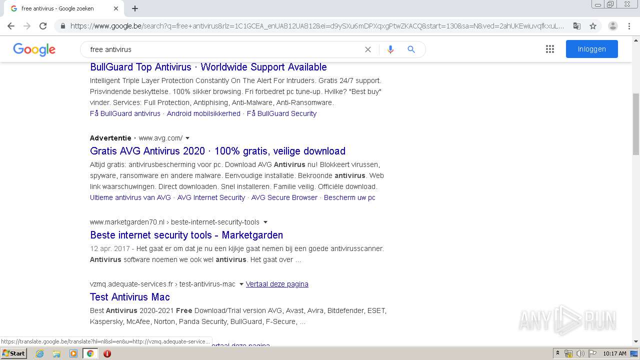
Task: Open the media player taskbar icon
Action: [x=73, y=353]
